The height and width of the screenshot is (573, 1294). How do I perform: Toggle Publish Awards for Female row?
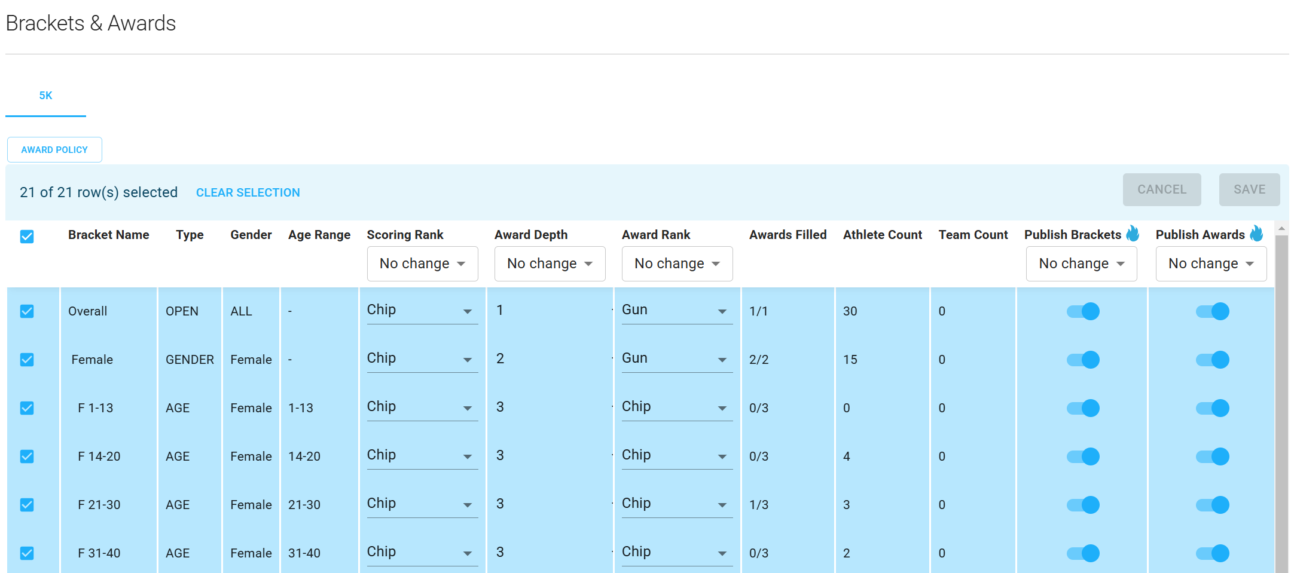point(1213,360)
